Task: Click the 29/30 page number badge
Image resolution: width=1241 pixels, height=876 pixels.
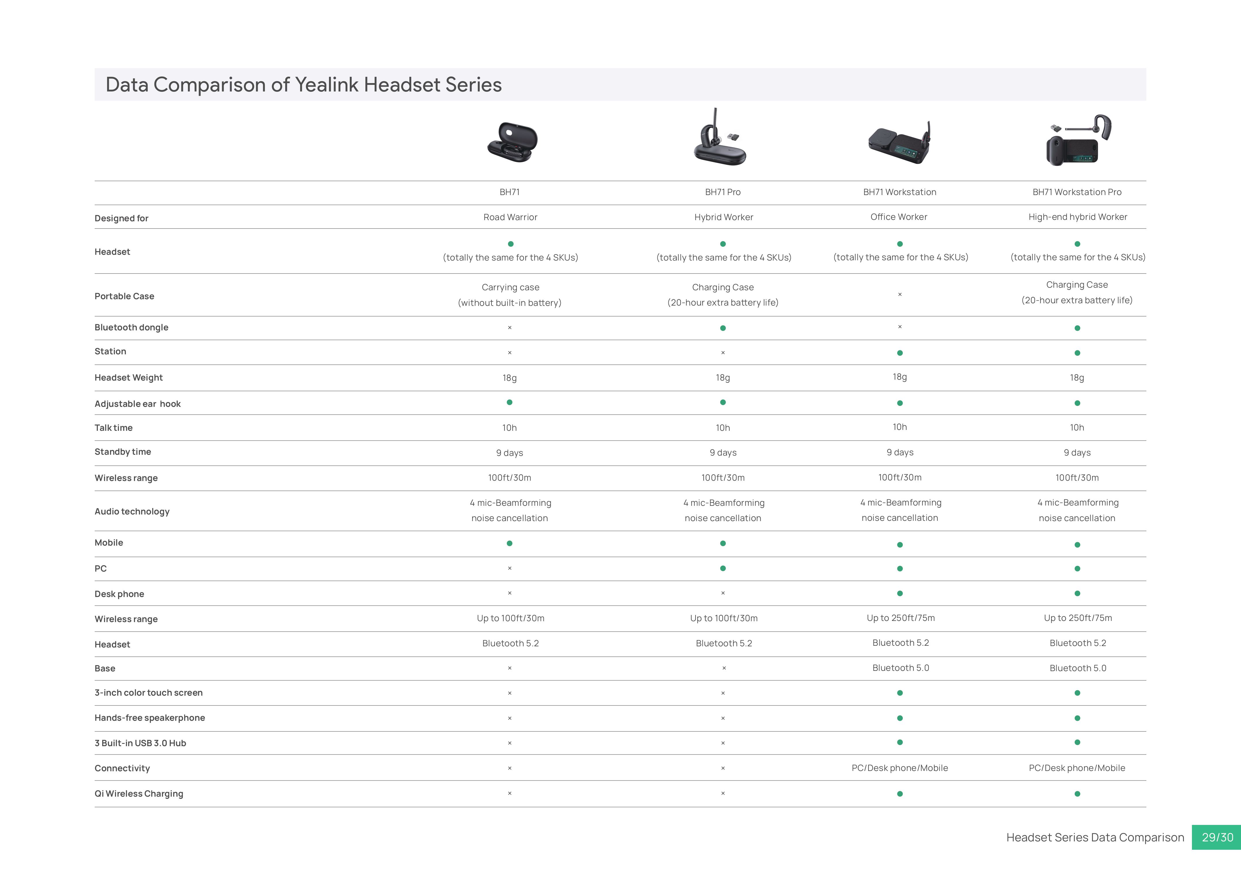Action: click(1217, 837)
